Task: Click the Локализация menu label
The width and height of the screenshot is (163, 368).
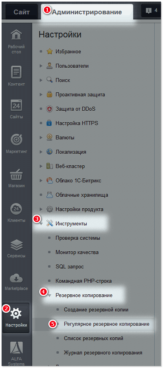Action: pos(71,152)
